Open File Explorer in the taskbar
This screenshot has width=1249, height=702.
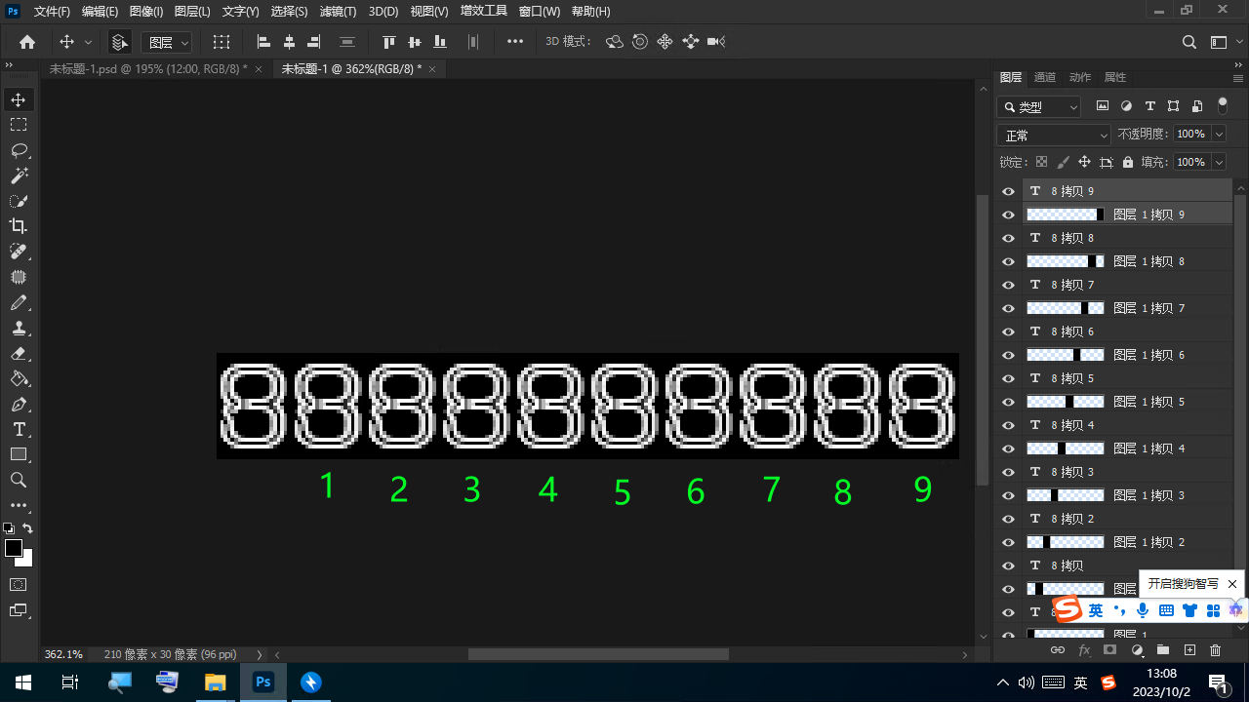click(x=215, y=682)
